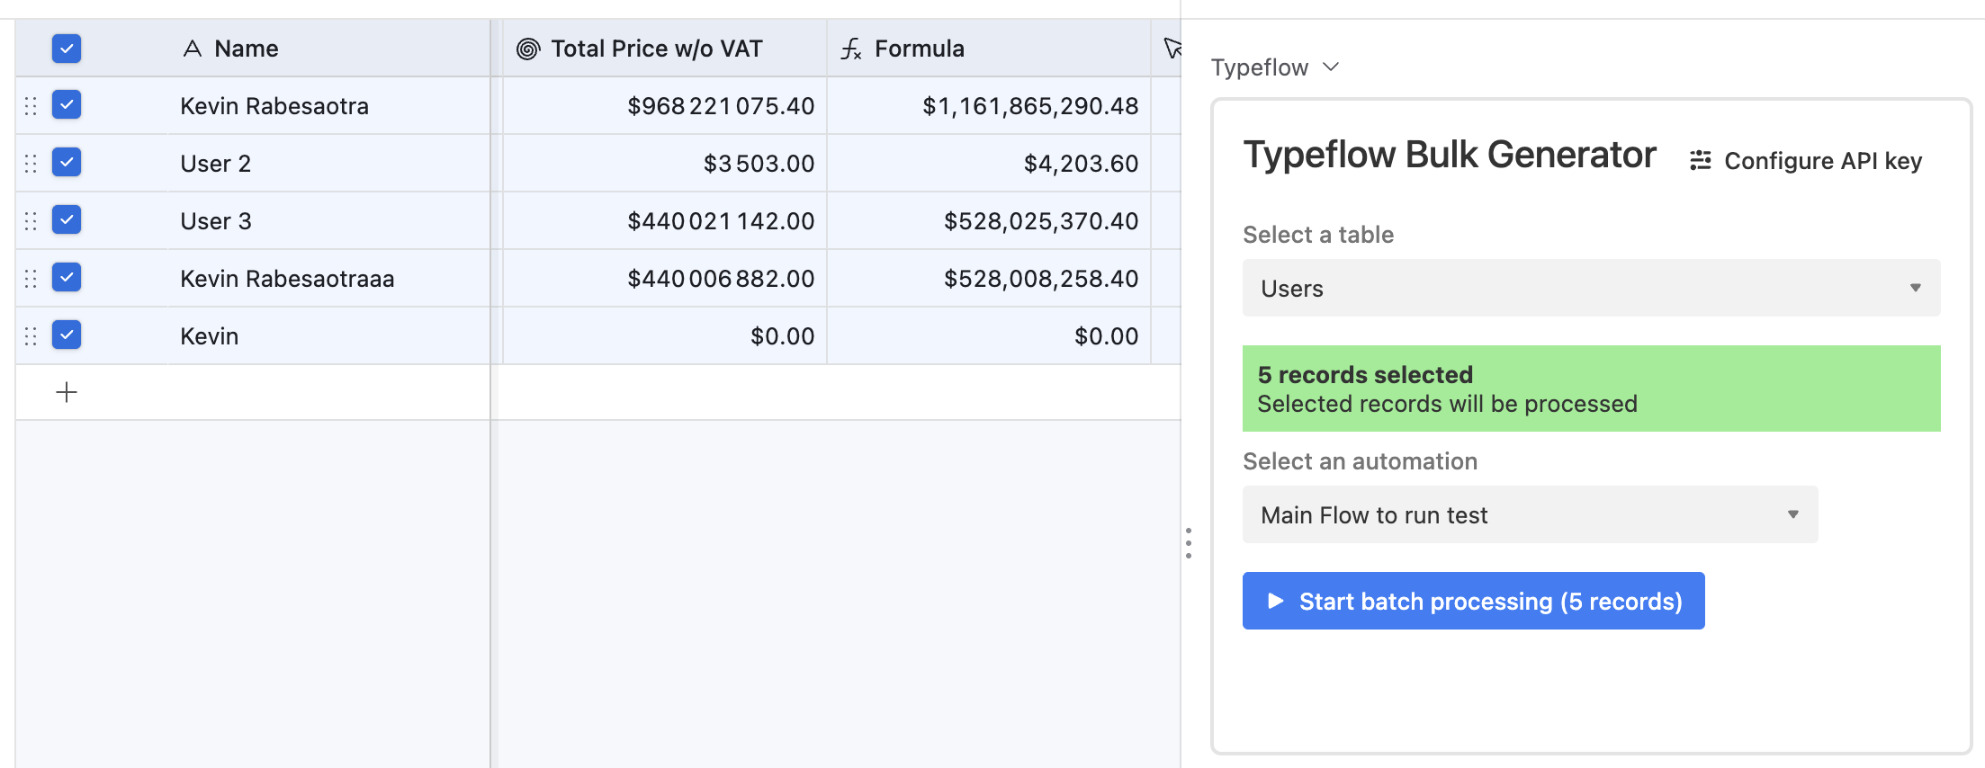Select the $440 021 142.00 total price cell
This screenshot has width=1985, height=768.
[664, 221]
